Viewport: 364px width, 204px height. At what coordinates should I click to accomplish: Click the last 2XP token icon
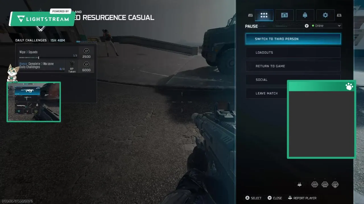coord(335,184)
